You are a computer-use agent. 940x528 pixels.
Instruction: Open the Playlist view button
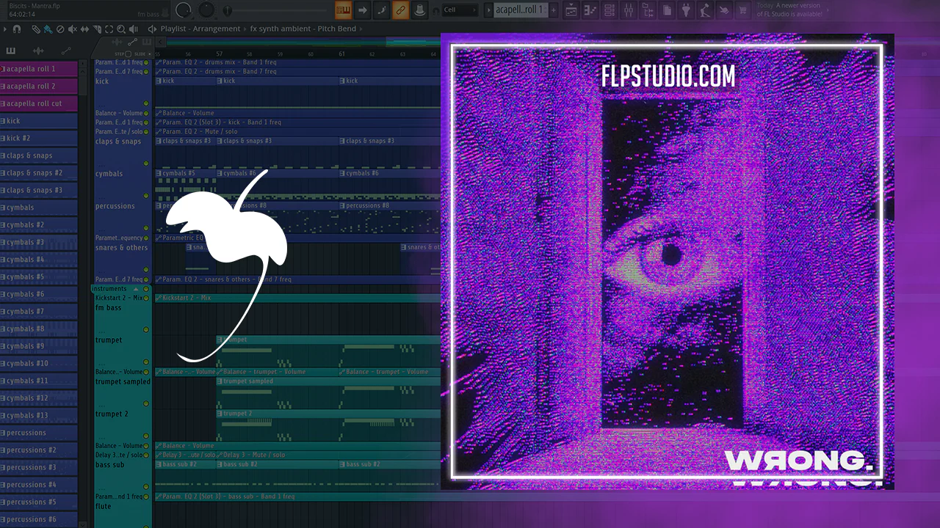pos(571,10)
